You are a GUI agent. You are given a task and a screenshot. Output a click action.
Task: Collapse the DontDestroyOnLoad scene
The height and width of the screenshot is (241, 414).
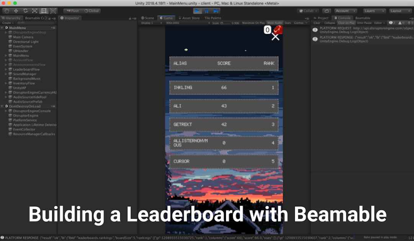point(2,106)
